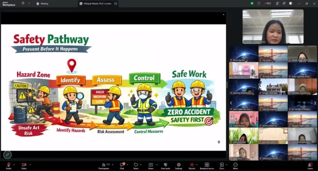Open the More menu
This screenshot has height=171, width=318.
(235, 166)
